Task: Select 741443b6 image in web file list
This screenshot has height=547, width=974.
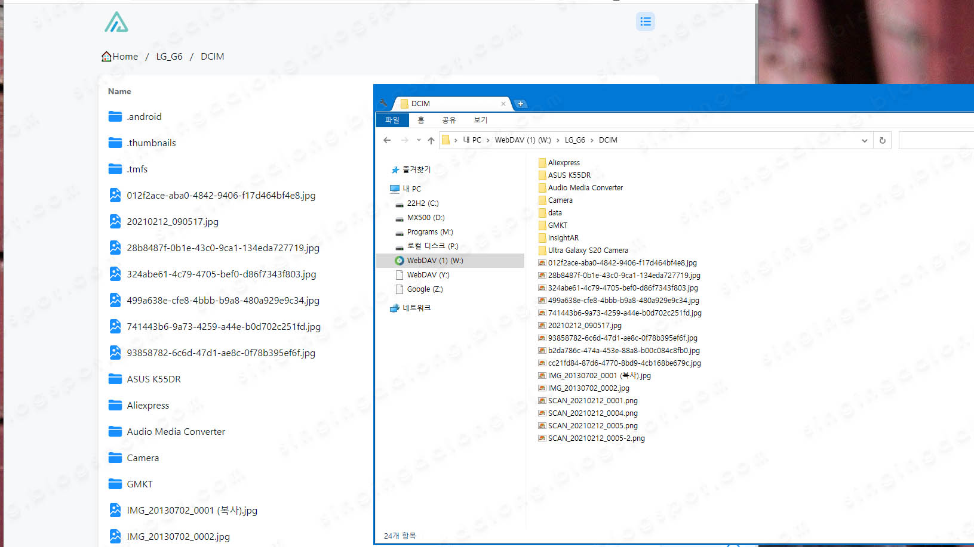Action: (223, 326)
